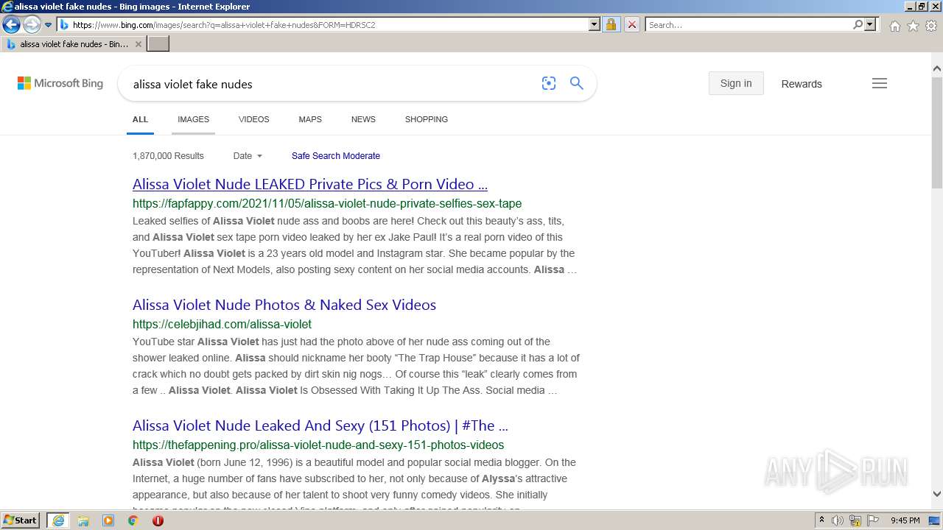943x530 pixels.
Task: Click inside the Bing search query field
Action: [x=332, y=84]
